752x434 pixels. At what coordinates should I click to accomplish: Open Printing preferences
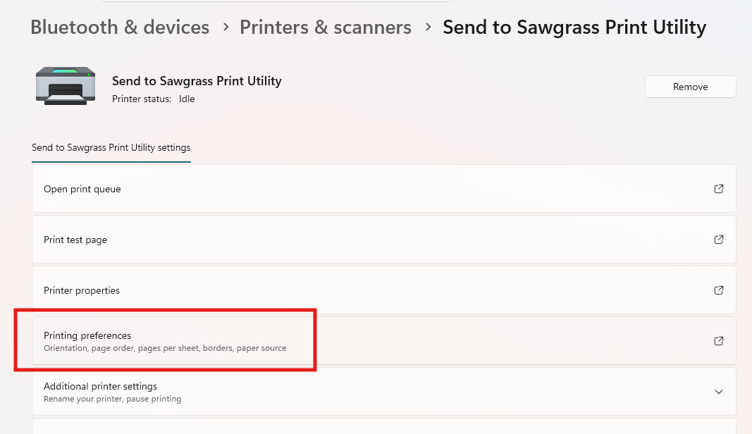383,341
